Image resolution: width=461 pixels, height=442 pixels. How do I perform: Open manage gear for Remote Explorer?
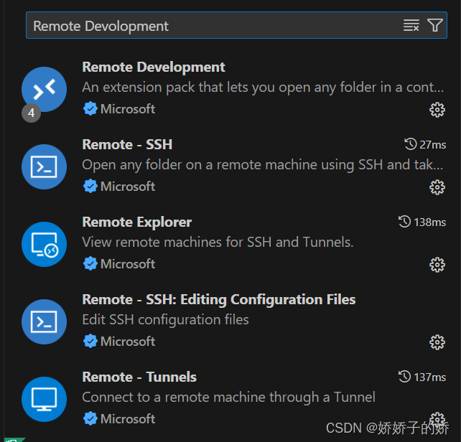pyautogui.click(x=437, y=264)
